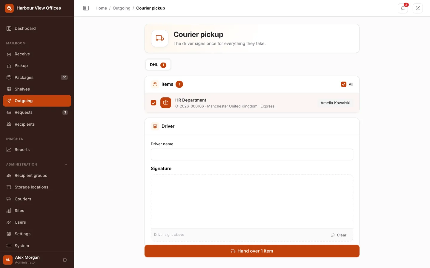Click the Storage locations archive icon
This screenshot has width=430, height=268.
tap(9, 187)
